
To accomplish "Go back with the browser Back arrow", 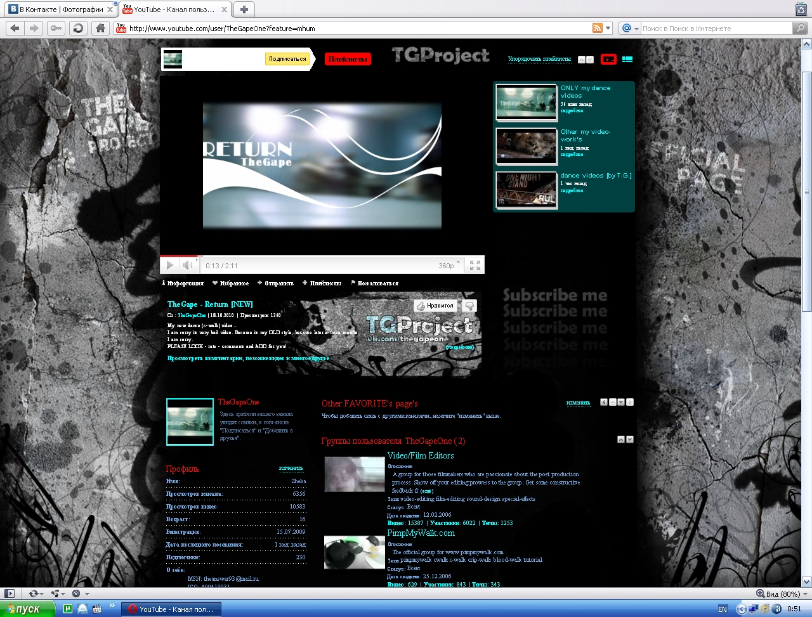I will (x=15, y=28).
